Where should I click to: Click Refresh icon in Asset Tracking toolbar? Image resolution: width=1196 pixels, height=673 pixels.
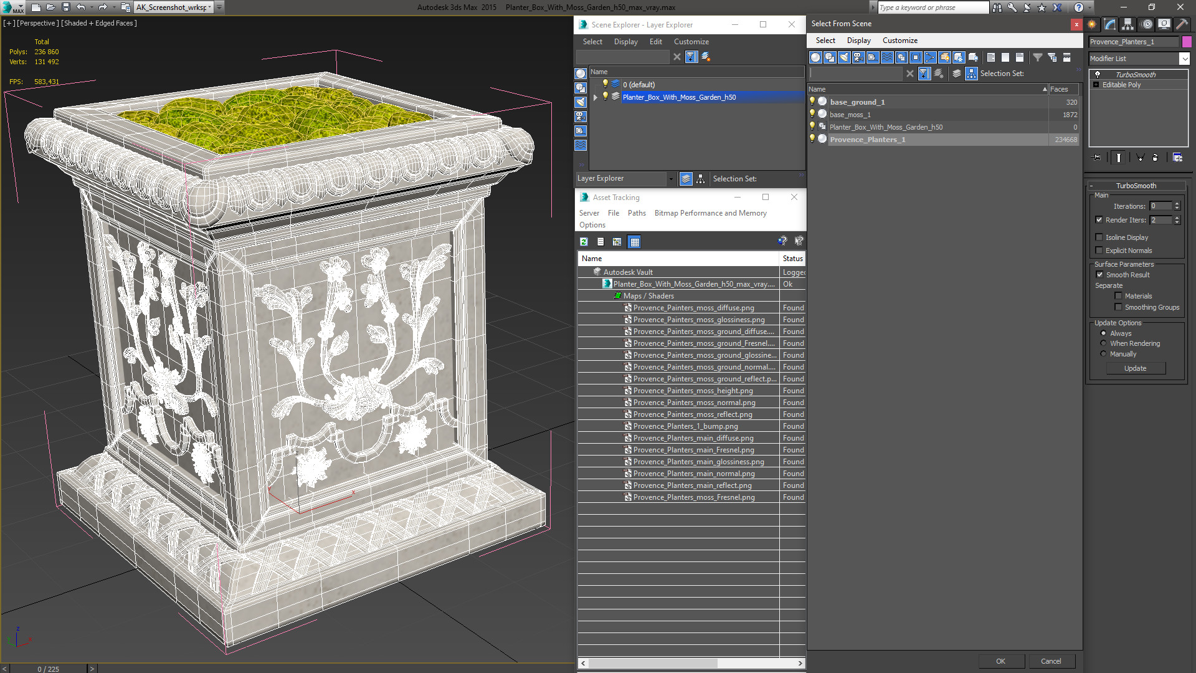pyautogui.click(x=584, y=242)
